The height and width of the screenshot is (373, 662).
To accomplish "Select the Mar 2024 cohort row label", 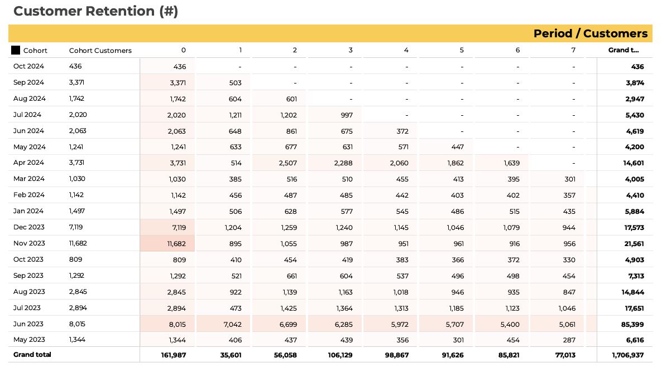I will pos(29,179).
